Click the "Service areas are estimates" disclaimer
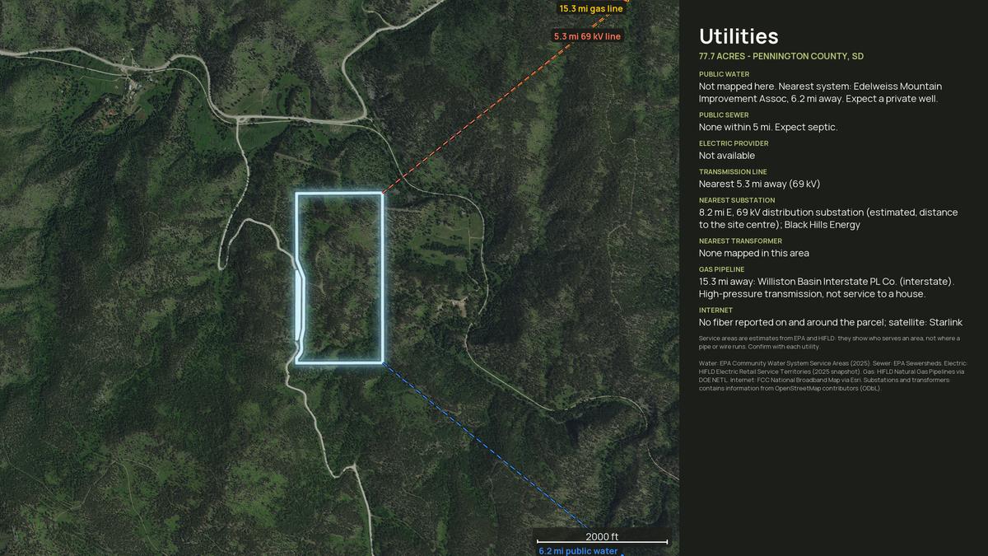Viewport: 988px width, 556px height. coord(830,342)
